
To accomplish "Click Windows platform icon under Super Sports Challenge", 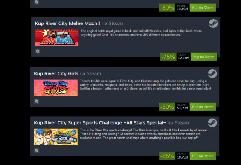I will pos(37,150).
